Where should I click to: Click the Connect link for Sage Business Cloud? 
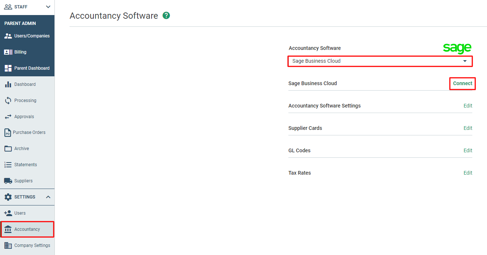coord(463,83)
